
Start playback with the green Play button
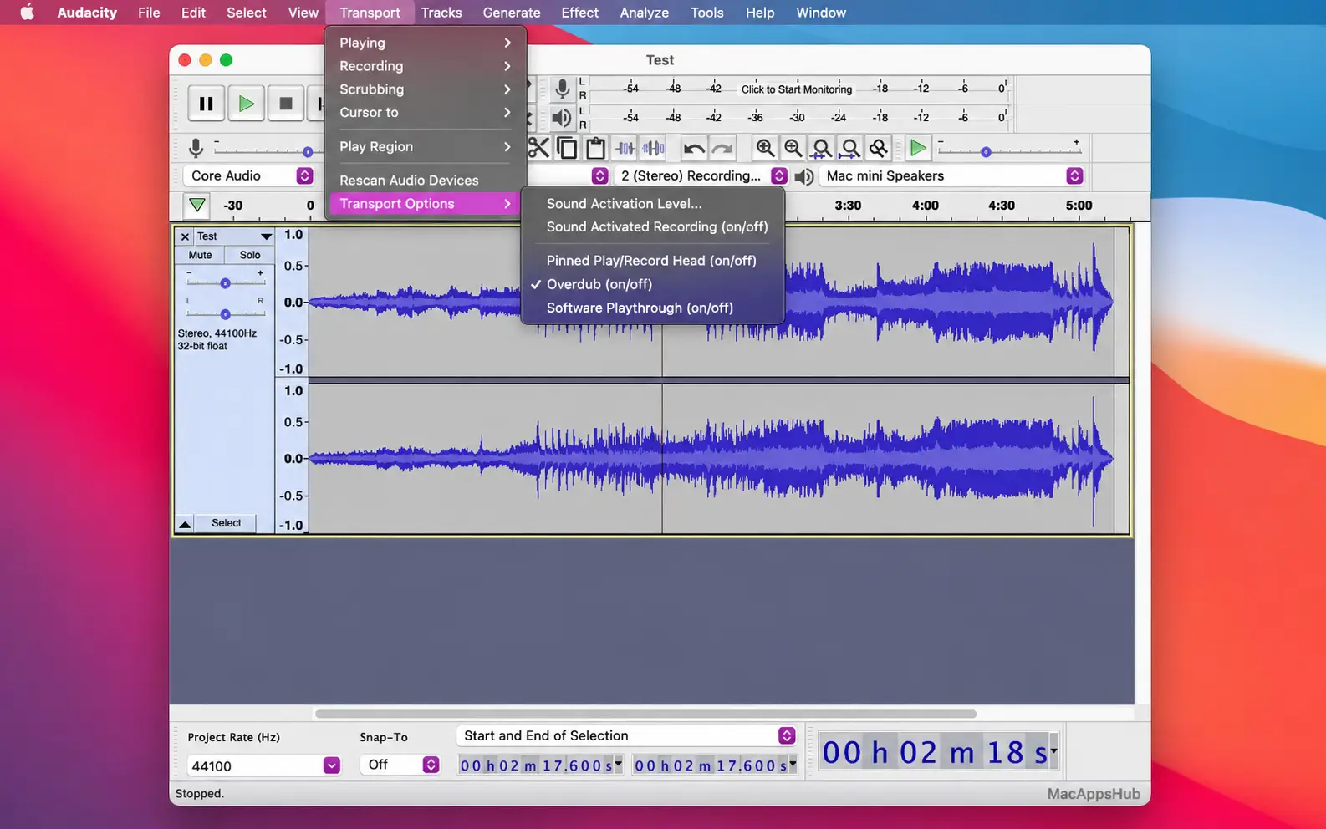click(x=246, y=104)
